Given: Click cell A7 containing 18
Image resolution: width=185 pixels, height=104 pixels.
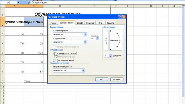Looking at the screenshot, I should click(x=14, y=68).
